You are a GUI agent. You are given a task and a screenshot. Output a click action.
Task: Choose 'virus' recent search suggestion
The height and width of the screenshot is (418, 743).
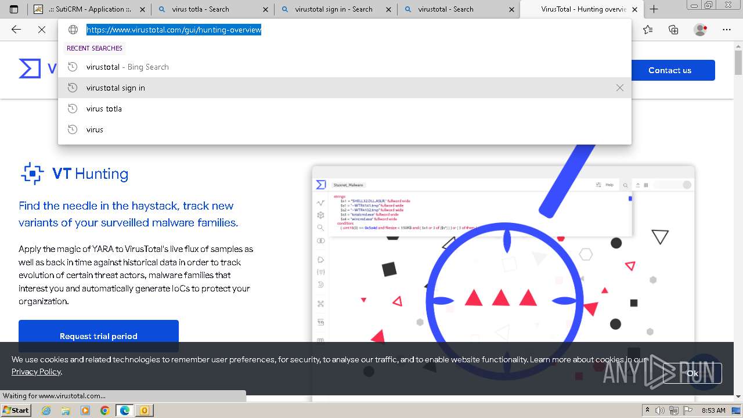345,129
